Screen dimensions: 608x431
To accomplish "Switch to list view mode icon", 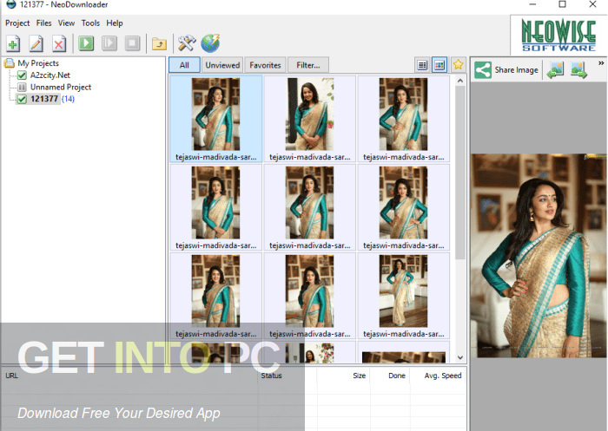I will [x=422, y=65].
